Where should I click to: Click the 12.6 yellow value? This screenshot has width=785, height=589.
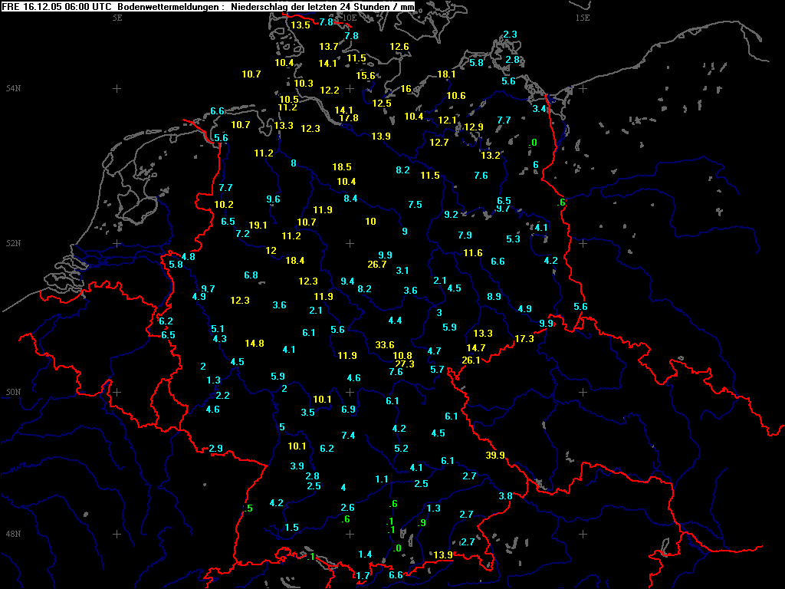399,46
